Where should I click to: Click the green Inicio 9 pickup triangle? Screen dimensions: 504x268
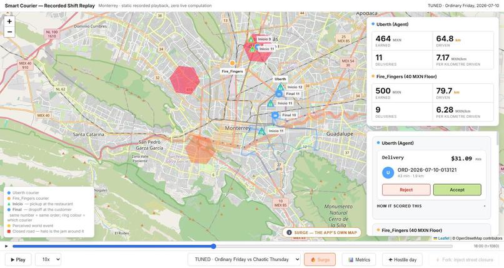251,39
